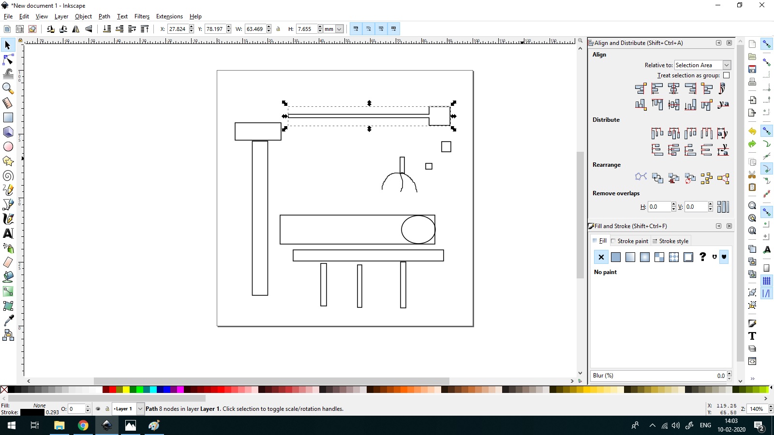Select the Eraser tool
Viewport: 774px width, 435px height.
tap(8, 262)
